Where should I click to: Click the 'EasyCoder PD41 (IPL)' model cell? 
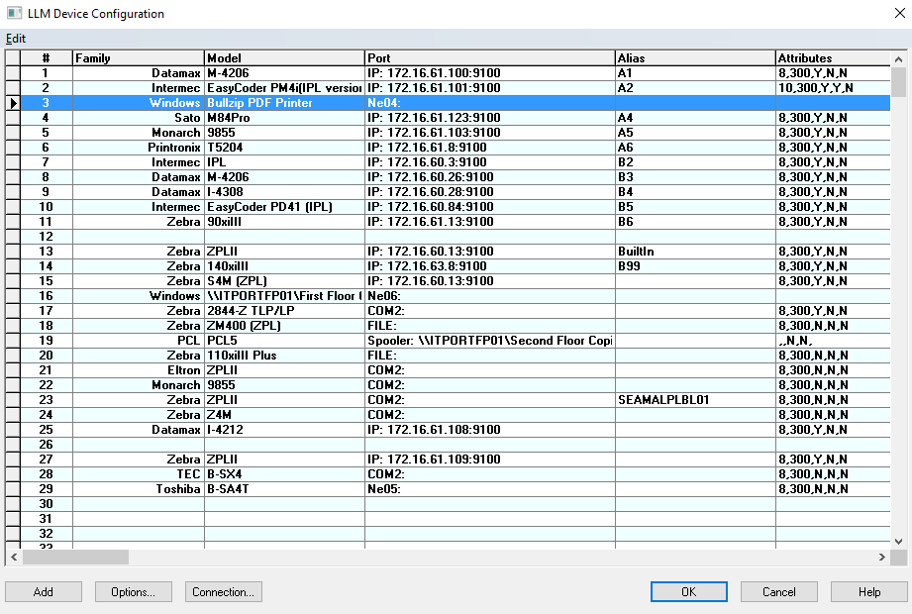[x=284, y=206]
